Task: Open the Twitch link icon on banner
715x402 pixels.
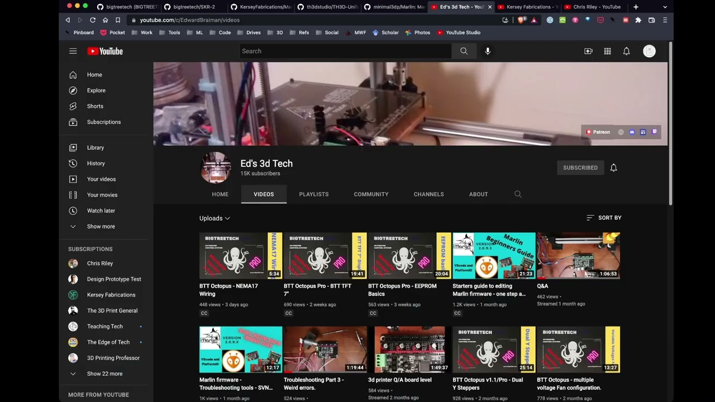Action: click(655, 132)
